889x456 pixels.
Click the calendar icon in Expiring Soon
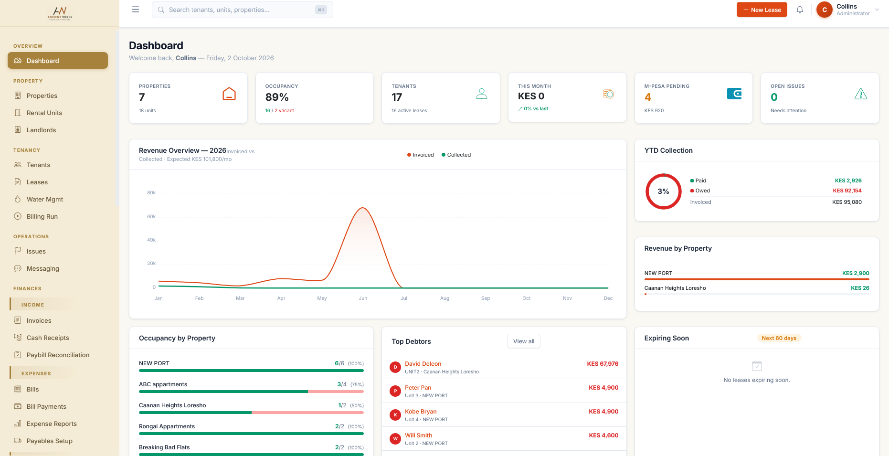click(757, 366)
